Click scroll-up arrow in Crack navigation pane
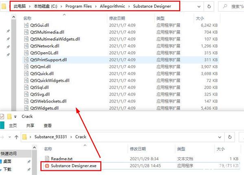 click(x=35, y=147)
